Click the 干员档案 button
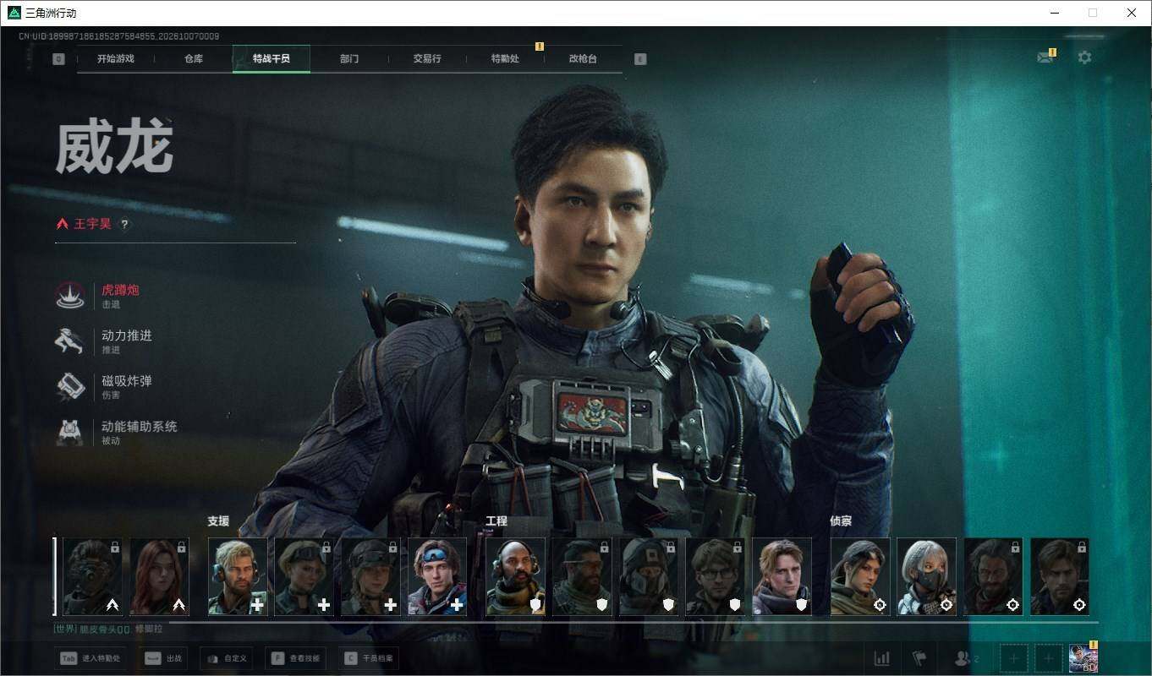 [x=369, y=658]
